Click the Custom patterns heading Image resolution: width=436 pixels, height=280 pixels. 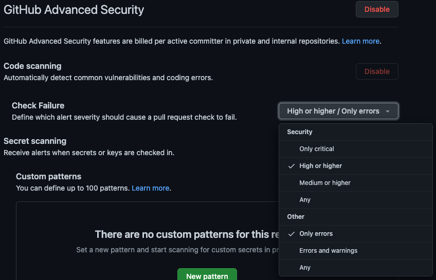[x=49, y=176]
